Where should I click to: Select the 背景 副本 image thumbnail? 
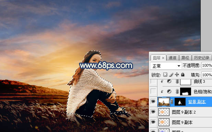coord(164,102)
